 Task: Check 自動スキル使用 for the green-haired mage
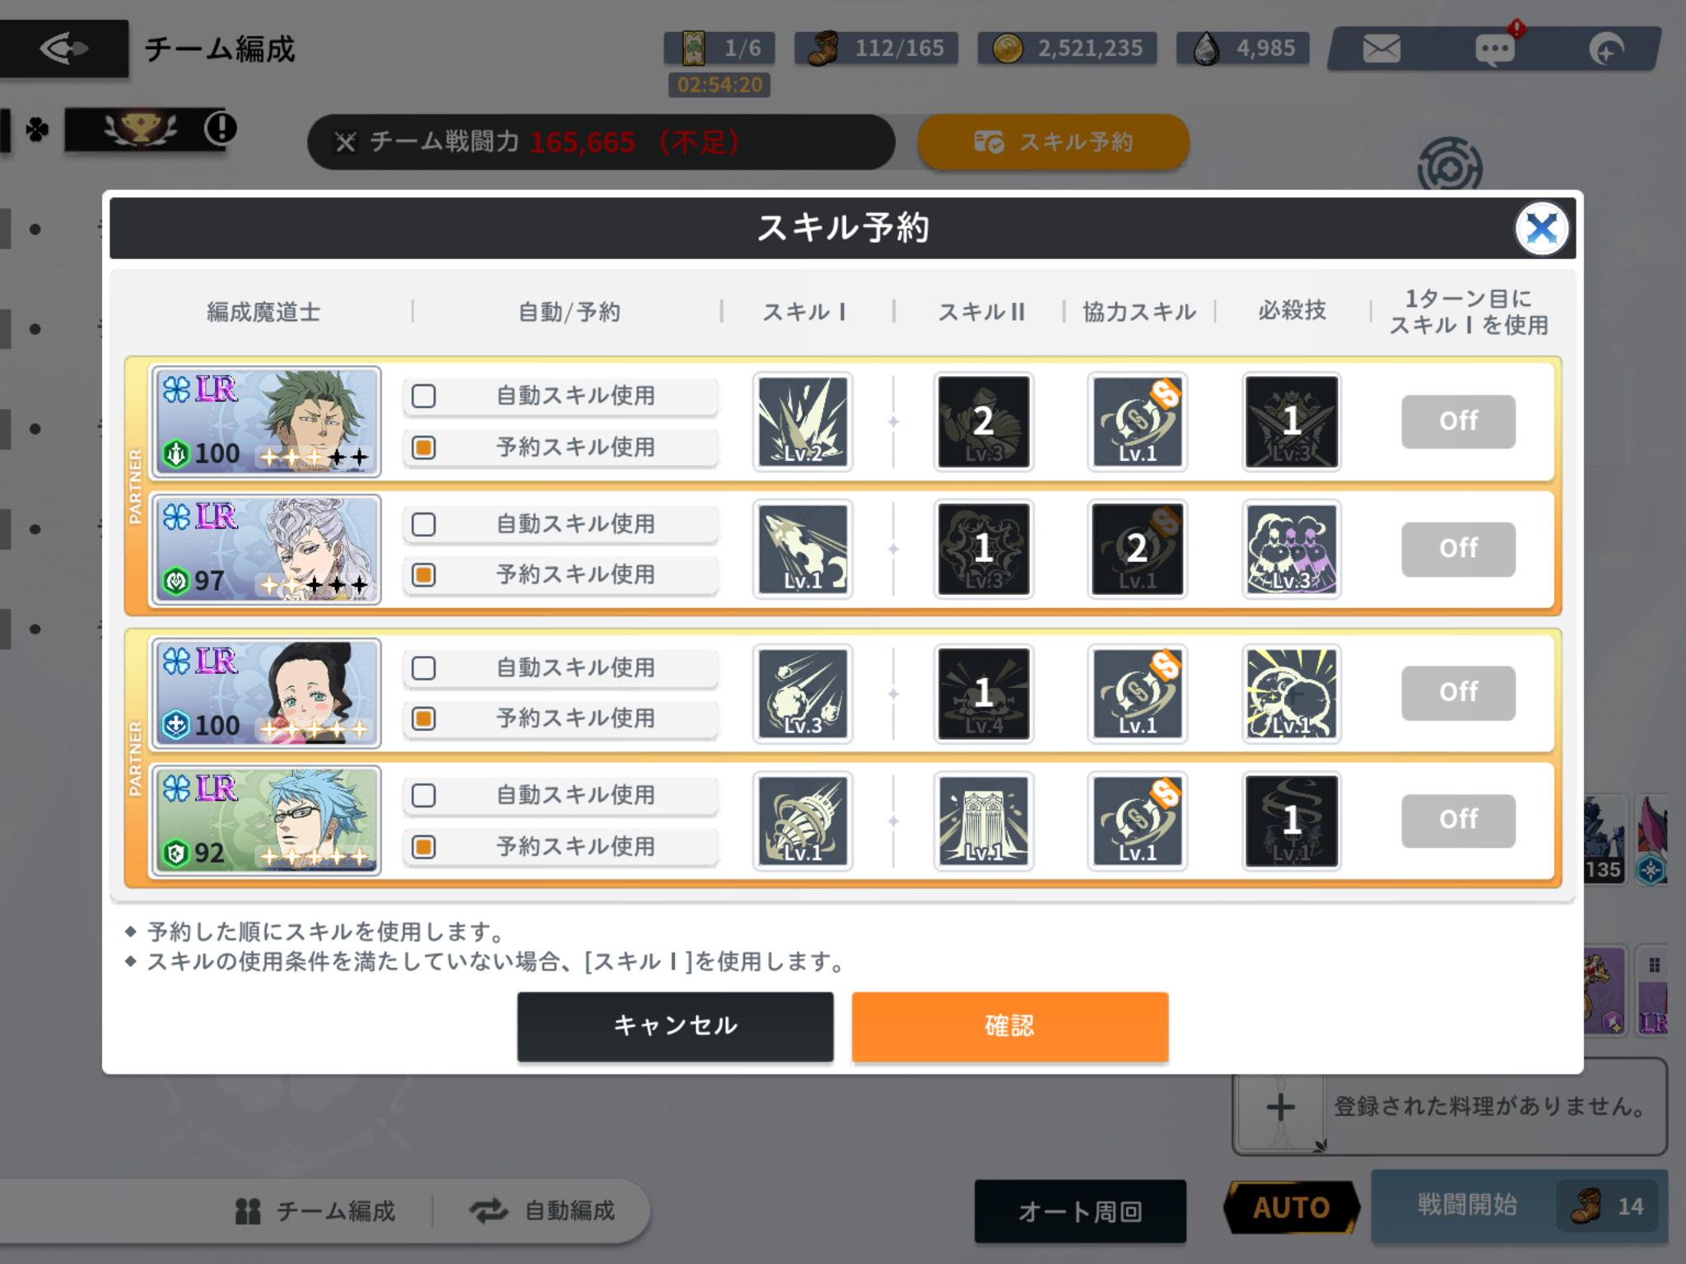pos(423,396)
